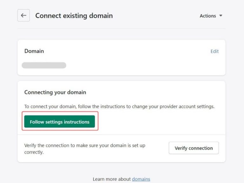Click the Learn more about text
244x183 pixels.
(x=112, y=179)
